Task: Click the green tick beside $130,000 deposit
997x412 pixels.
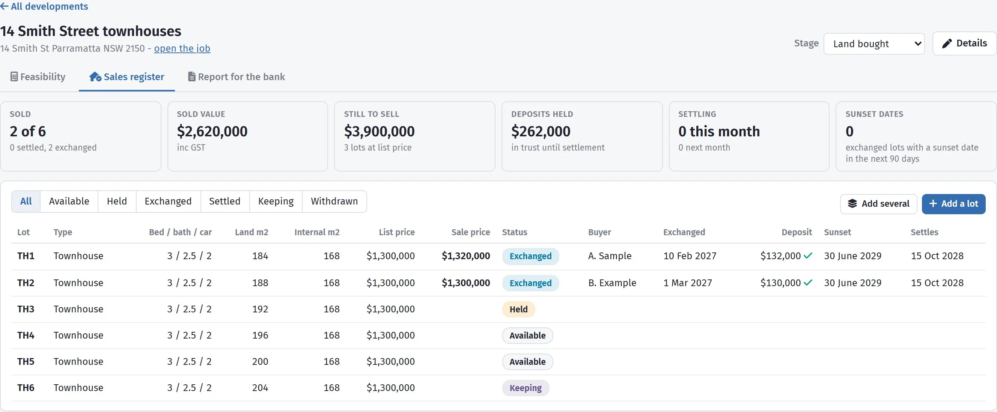Action: coord(808,283)
